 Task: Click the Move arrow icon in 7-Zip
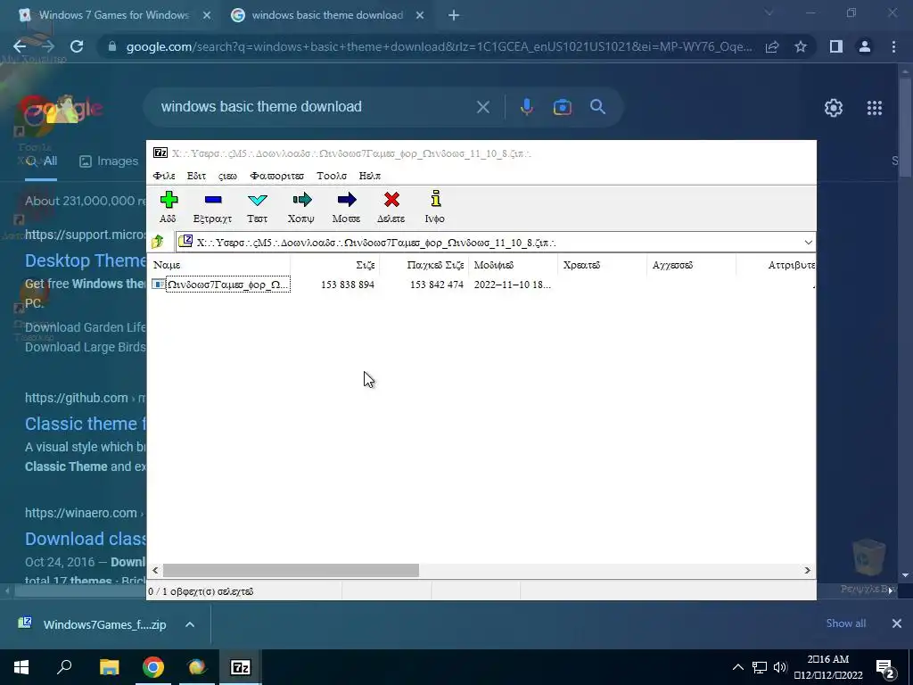click(x=347, y=200)
